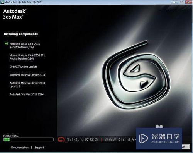Click the 3ds Max title bar app icon
This screenshot has height=153, width=193.
click(2, 2)
